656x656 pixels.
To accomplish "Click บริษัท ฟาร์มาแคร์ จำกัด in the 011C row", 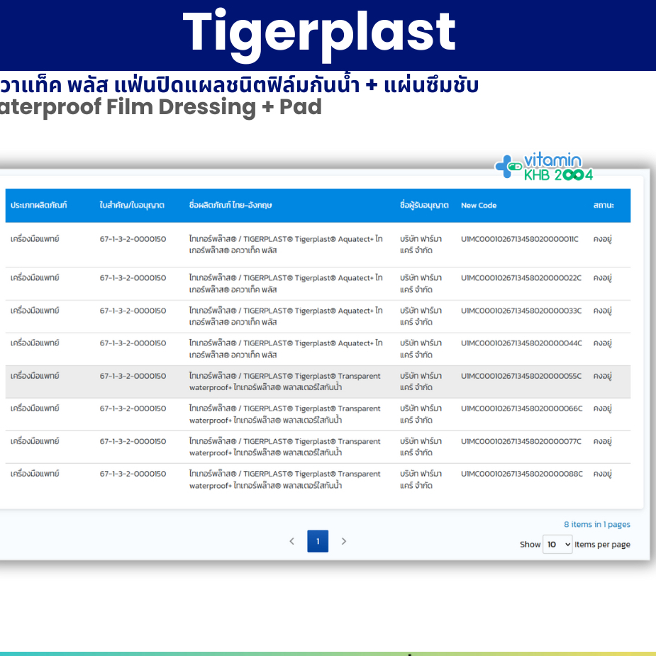I will 421,245.
